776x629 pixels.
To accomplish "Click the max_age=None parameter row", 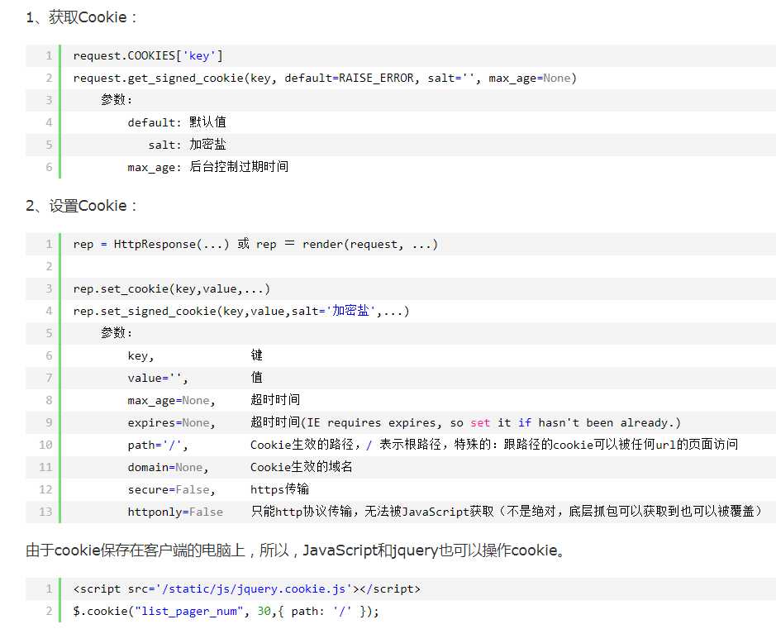I will (x=214, y=400).
